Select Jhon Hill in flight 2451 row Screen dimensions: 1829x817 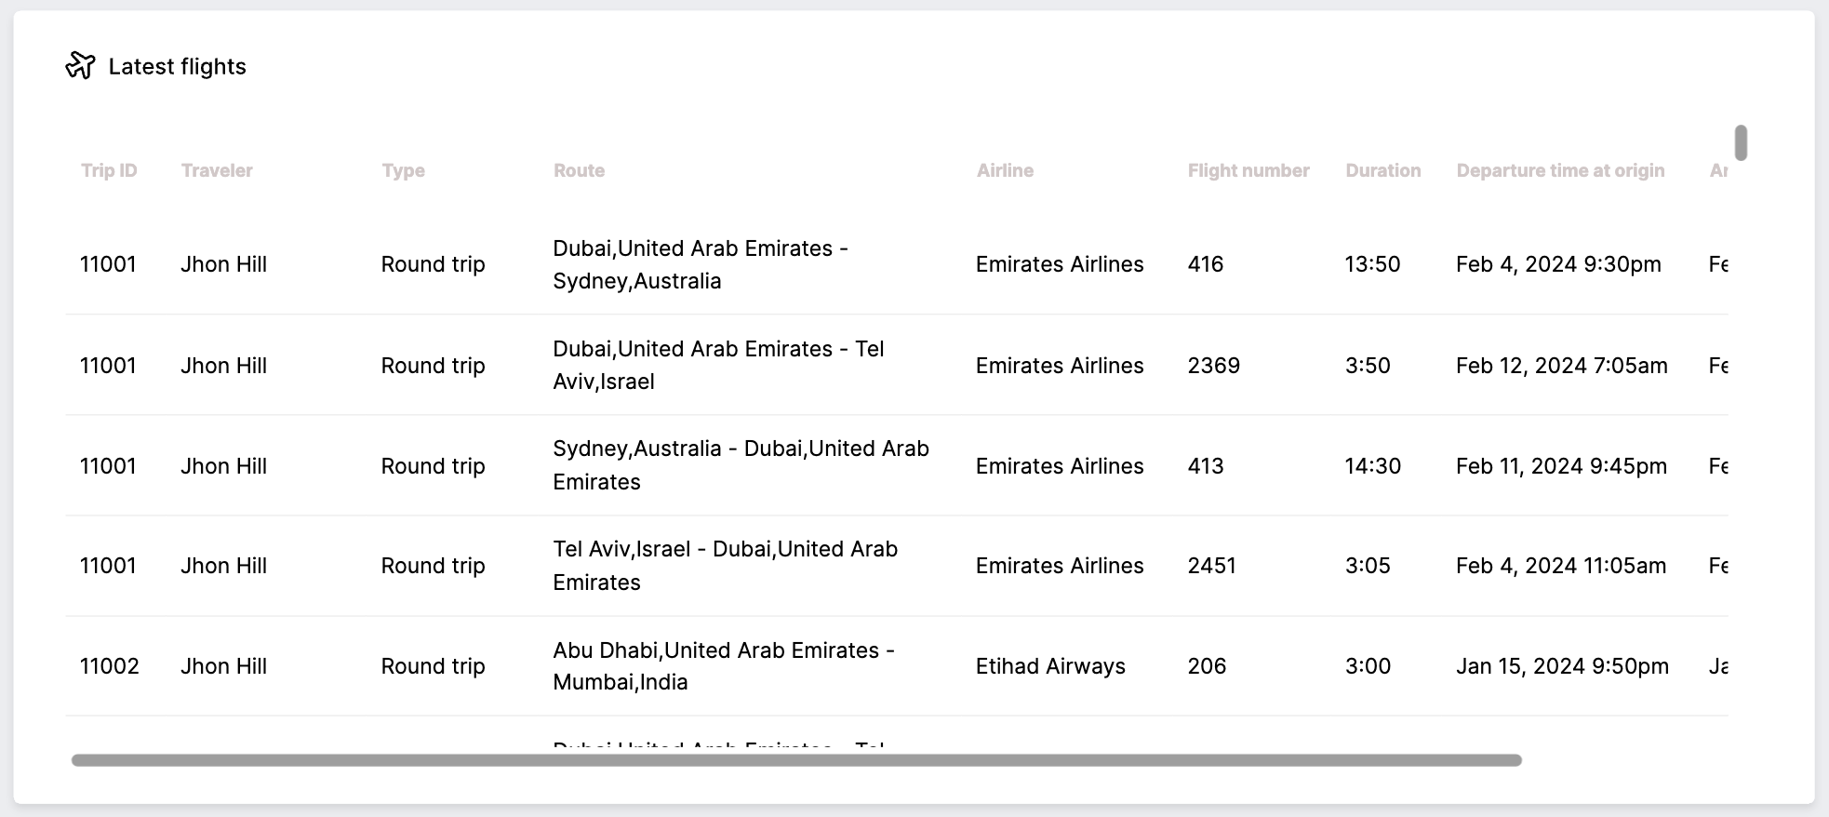click(x=223, y=566)
